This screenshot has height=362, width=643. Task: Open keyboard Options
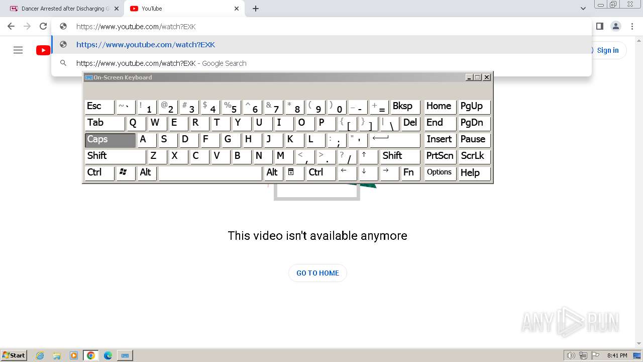pyautogui.click(x=440, y=173)
